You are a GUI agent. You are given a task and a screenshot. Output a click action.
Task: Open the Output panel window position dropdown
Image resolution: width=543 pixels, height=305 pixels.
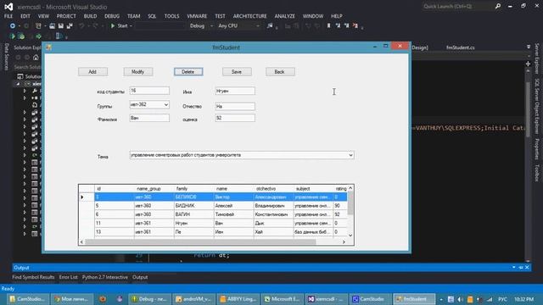(x=514, y=268)
